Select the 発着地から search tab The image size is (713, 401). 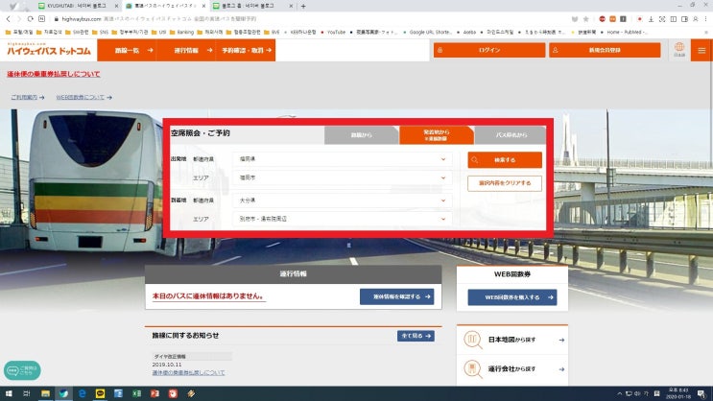436,135
